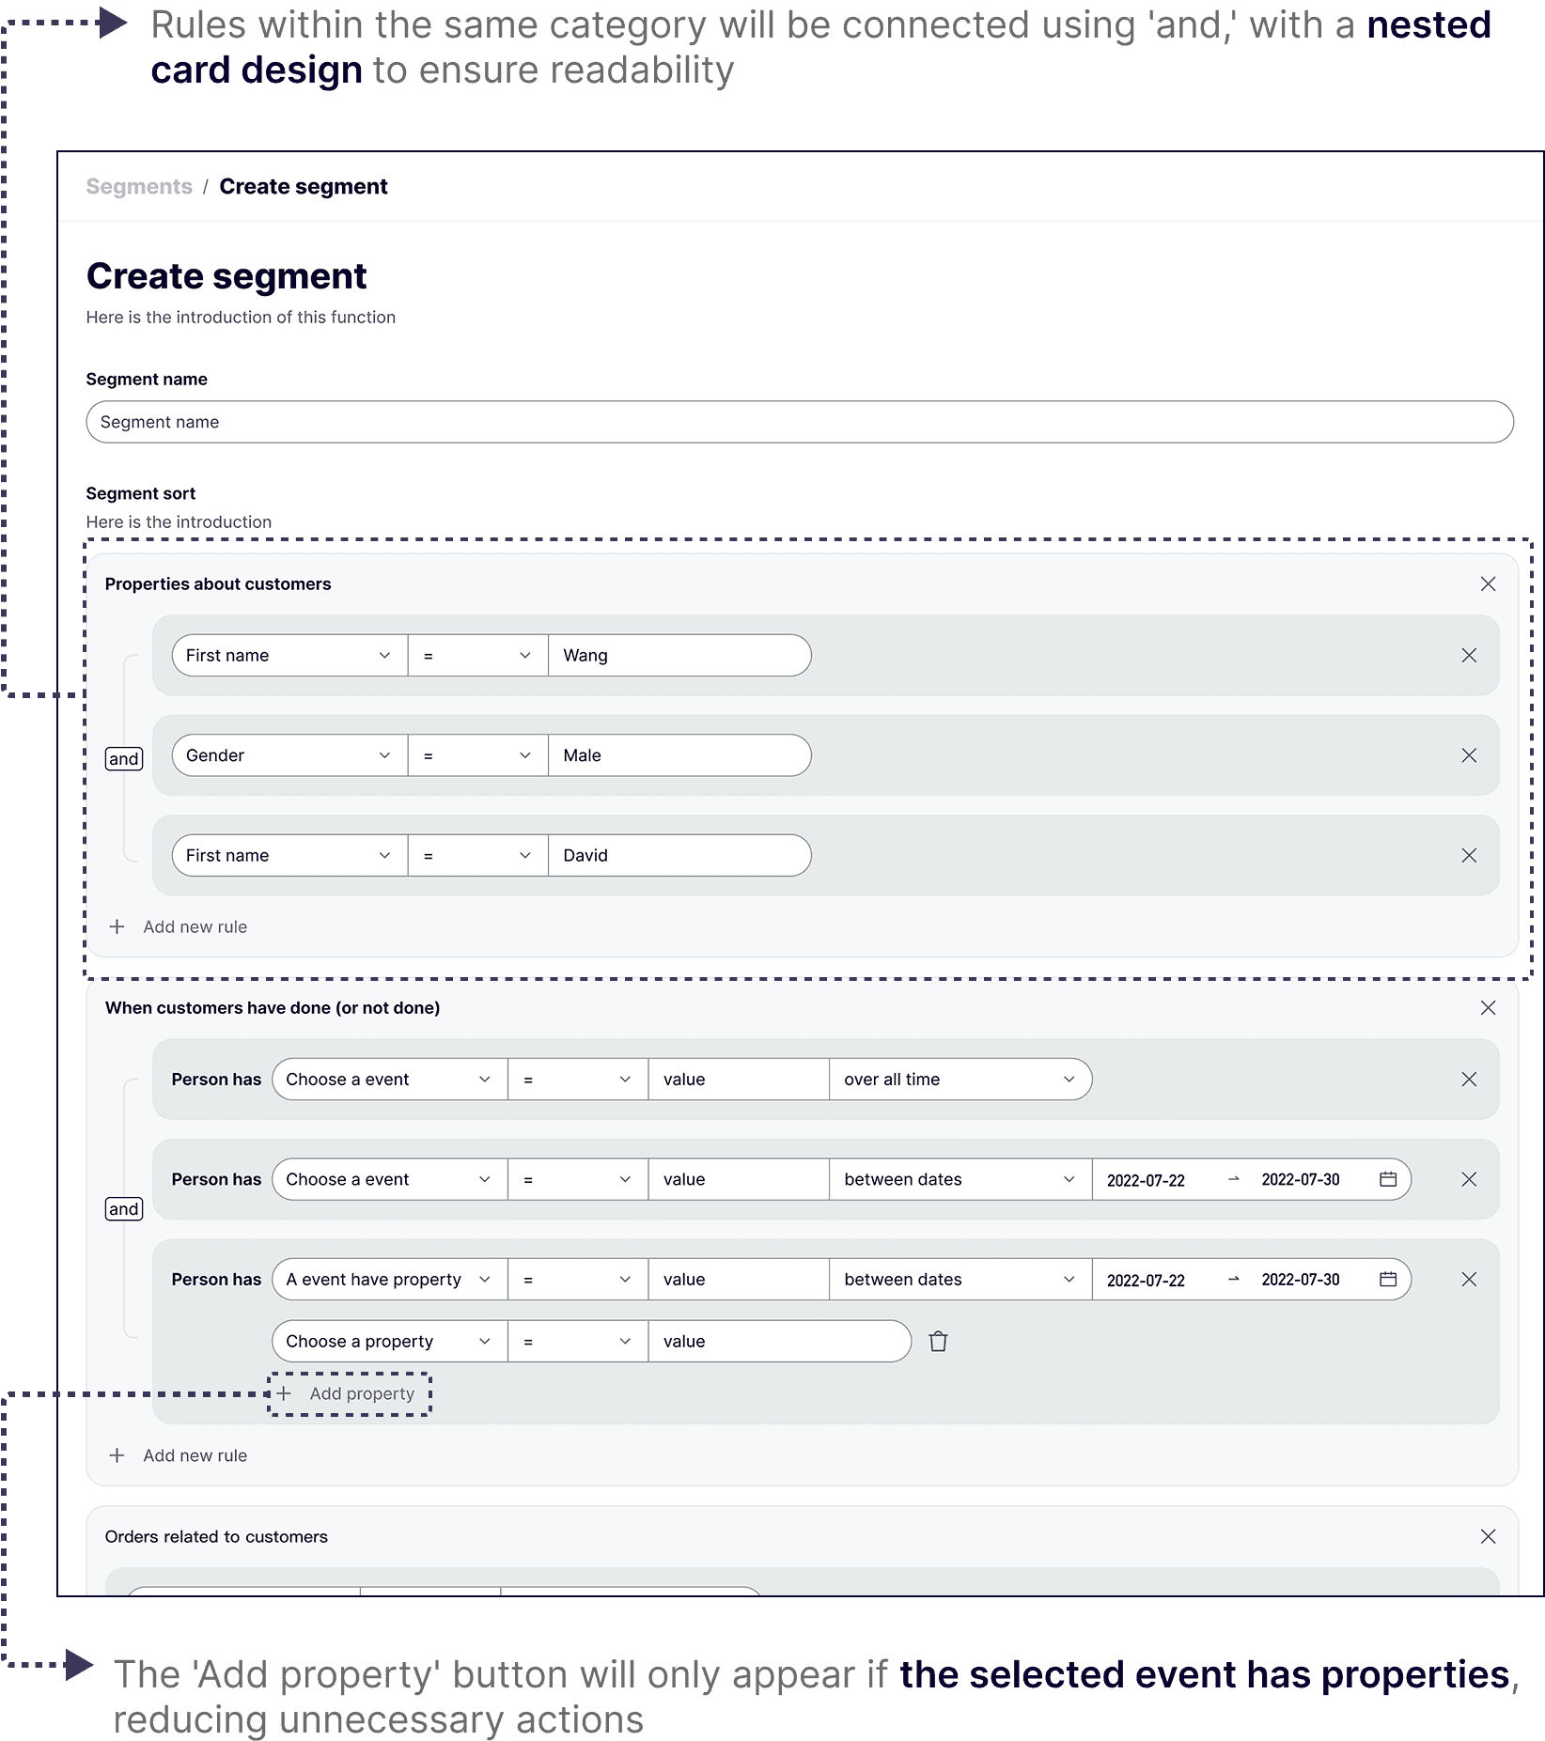1545x1741 pixels.
Task: Add new rule under customer properties
Action: [x=179, y=926]
